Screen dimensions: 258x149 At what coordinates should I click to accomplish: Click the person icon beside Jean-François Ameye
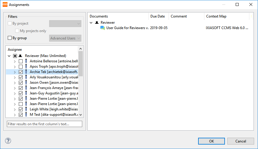point(26,88)
